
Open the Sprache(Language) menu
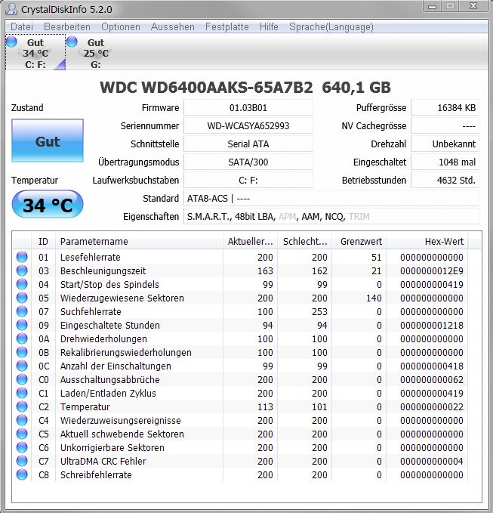331,27
